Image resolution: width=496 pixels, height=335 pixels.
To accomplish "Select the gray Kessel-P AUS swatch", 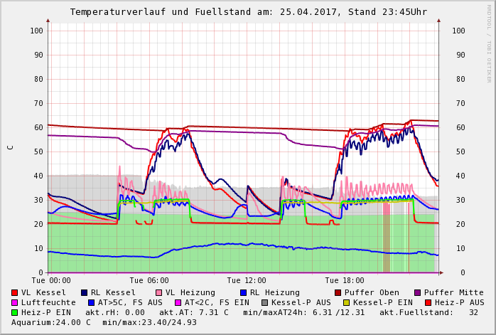I will point(264,302).
